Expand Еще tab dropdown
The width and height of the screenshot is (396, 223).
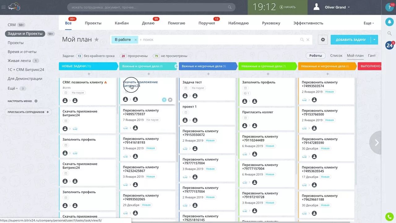[369, 23]
